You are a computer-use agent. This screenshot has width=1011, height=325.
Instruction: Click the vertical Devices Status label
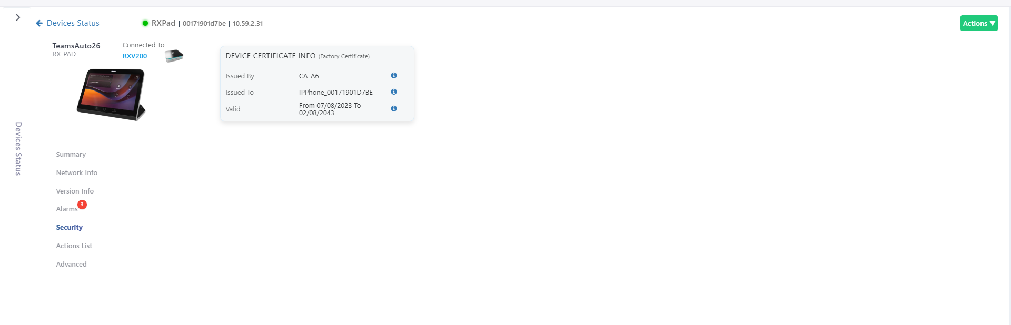(18, 149)
